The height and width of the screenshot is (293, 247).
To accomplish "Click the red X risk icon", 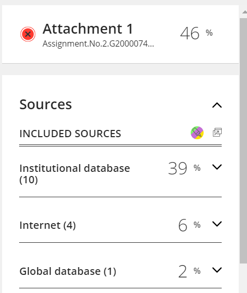I will click(x=28, y=34).
